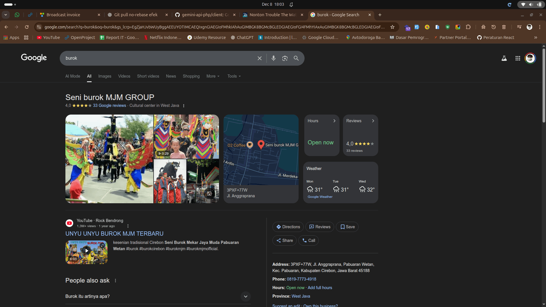Open People also ask options menu
Screen dimensions: 546x307
(x=115, y=281)
